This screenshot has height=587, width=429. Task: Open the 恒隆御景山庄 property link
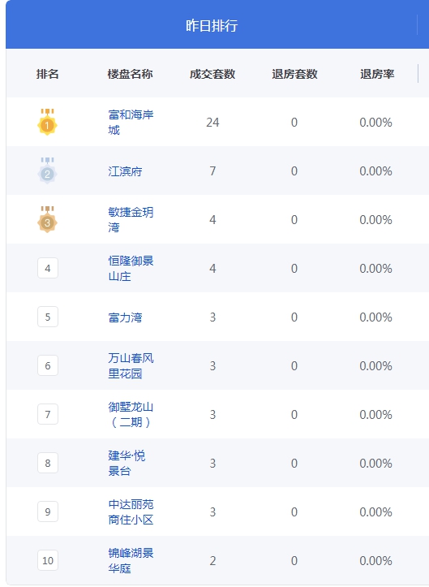131,268
